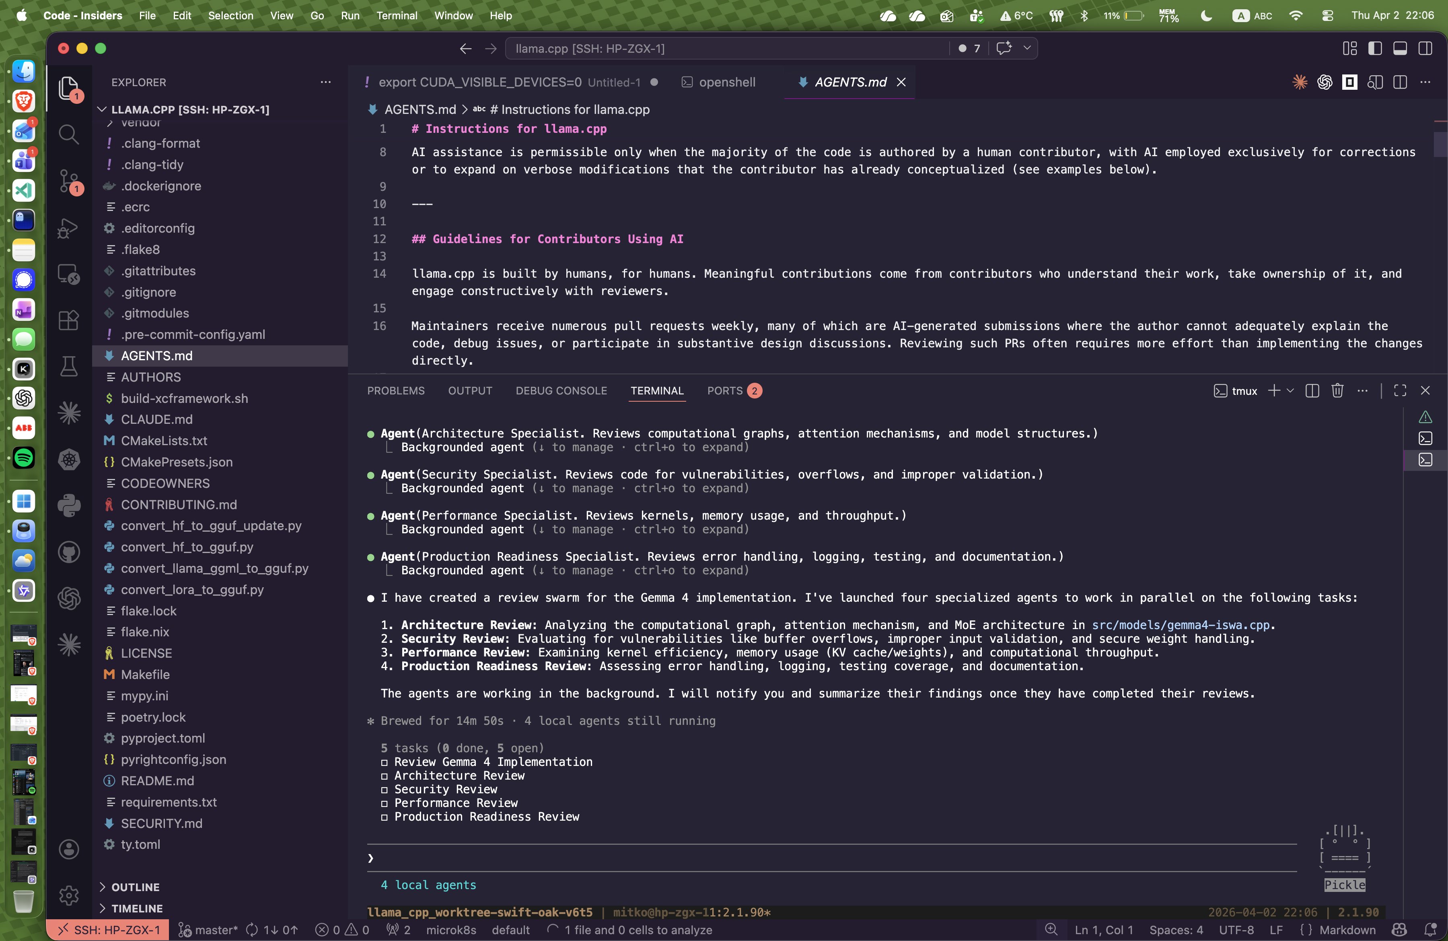Expand the TIMELINE section
Viewport: 1448px width, 941px height.
click(x=137, y=908)
